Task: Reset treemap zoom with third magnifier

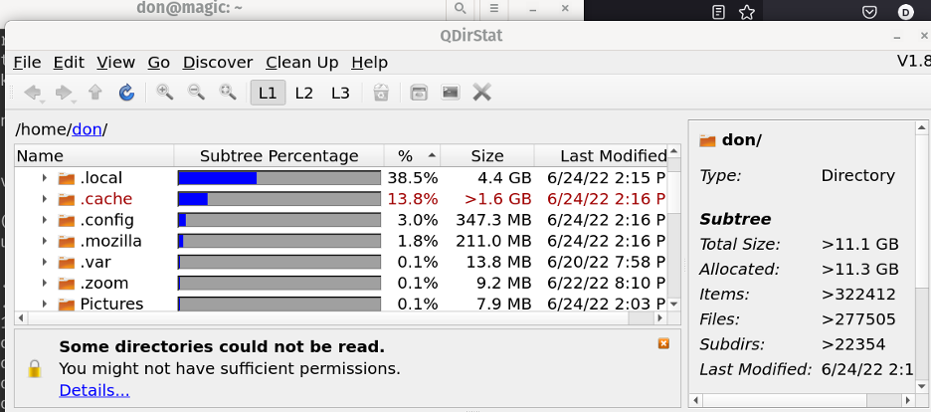Action: coord(228,93)
